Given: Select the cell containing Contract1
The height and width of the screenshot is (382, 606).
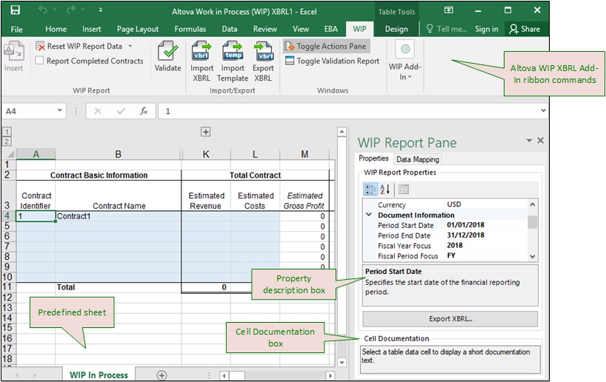Looking at the screenshot, I should (118, 216).
